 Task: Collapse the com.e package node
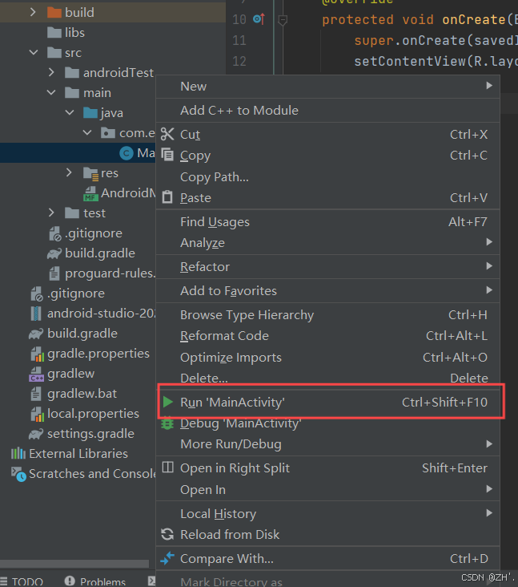[87, 132]
